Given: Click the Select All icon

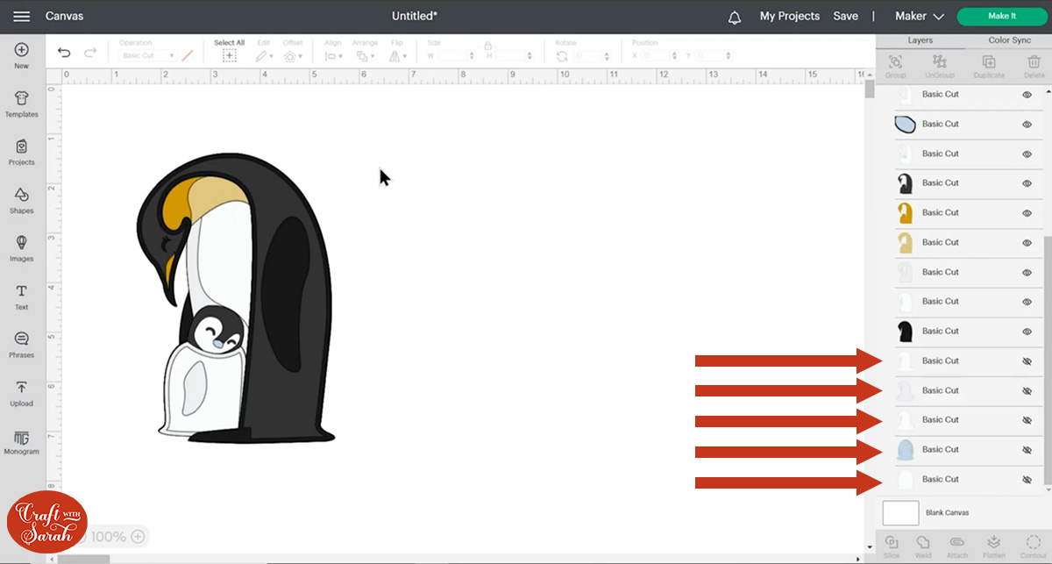Looking at the screenshot, I should coord(229,55).
